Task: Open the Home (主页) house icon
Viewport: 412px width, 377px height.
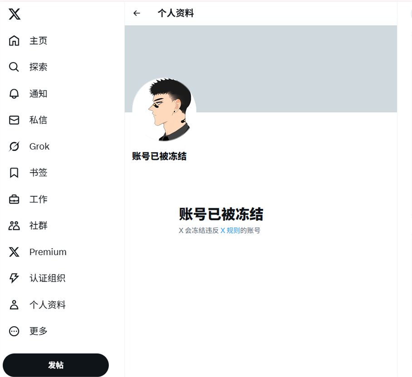Action: [14, 41]
